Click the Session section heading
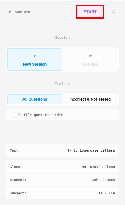Screen dimensions: 125x205 coord(62,38)
